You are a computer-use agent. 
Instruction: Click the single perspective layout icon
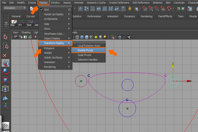pos(5,126)
